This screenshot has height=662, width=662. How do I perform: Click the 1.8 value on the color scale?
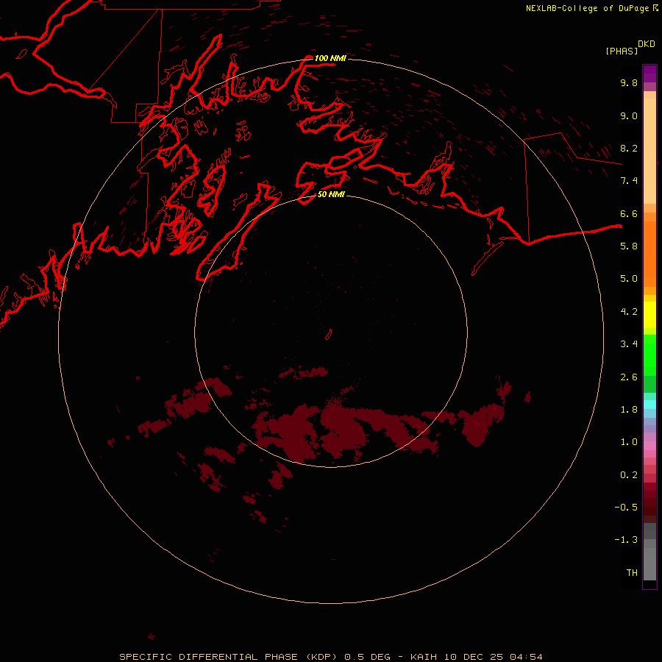[629, 410]
